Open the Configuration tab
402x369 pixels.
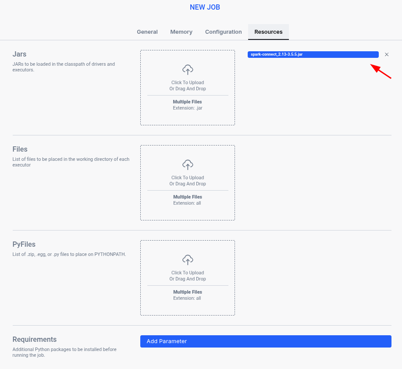(223, 32)
